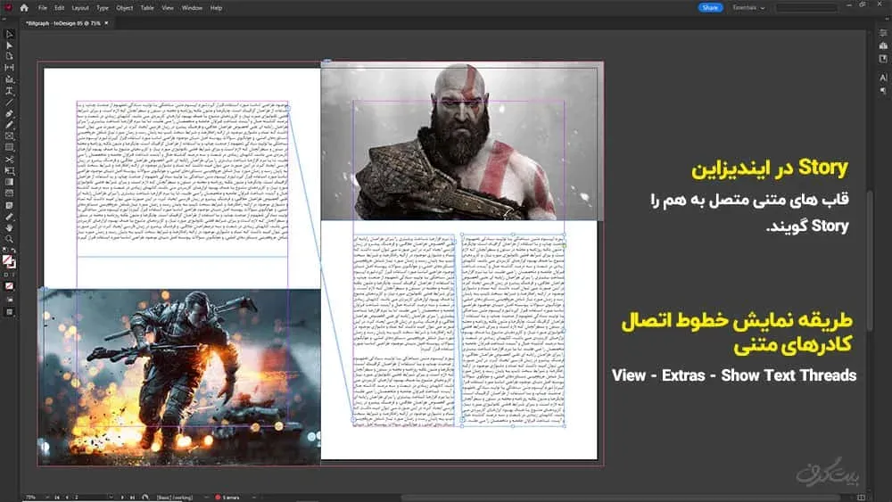Open the Character panel icon in dock
The width and height of the screenshot is (892, 502).
[883, 78]
